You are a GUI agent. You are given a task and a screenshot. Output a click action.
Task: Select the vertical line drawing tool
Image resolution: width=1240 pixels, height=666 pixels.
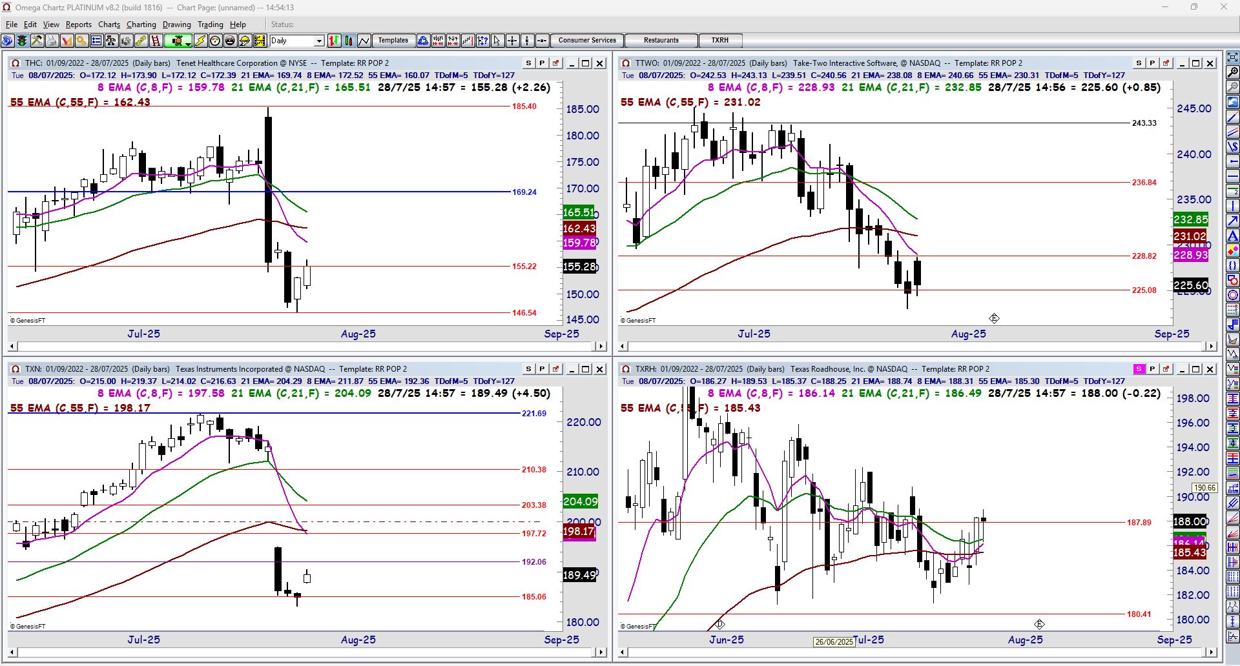[x=1233, y=206]
